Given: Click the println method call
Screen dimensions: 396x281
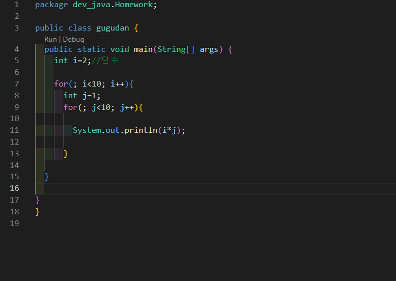Looking at the screenshot, I should pyautogui.click(x=141, y=130).
